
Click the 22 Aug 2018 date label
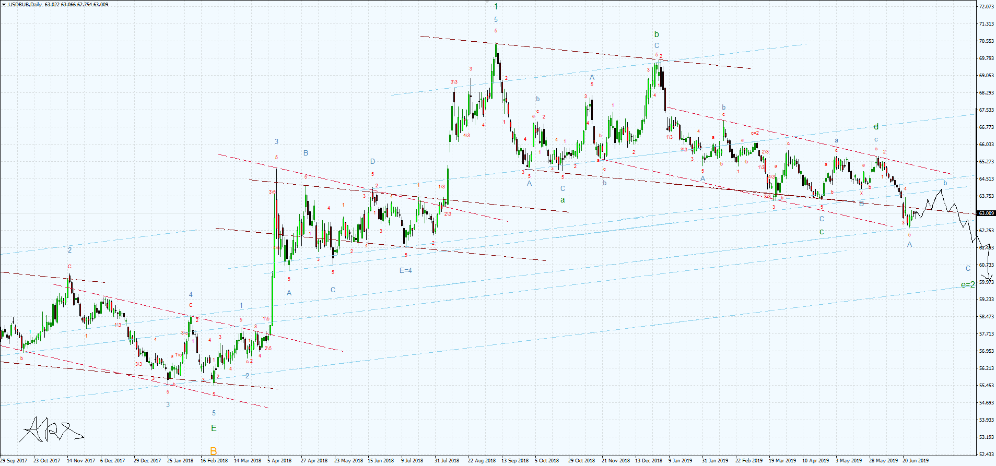click(x=482, y=461)
